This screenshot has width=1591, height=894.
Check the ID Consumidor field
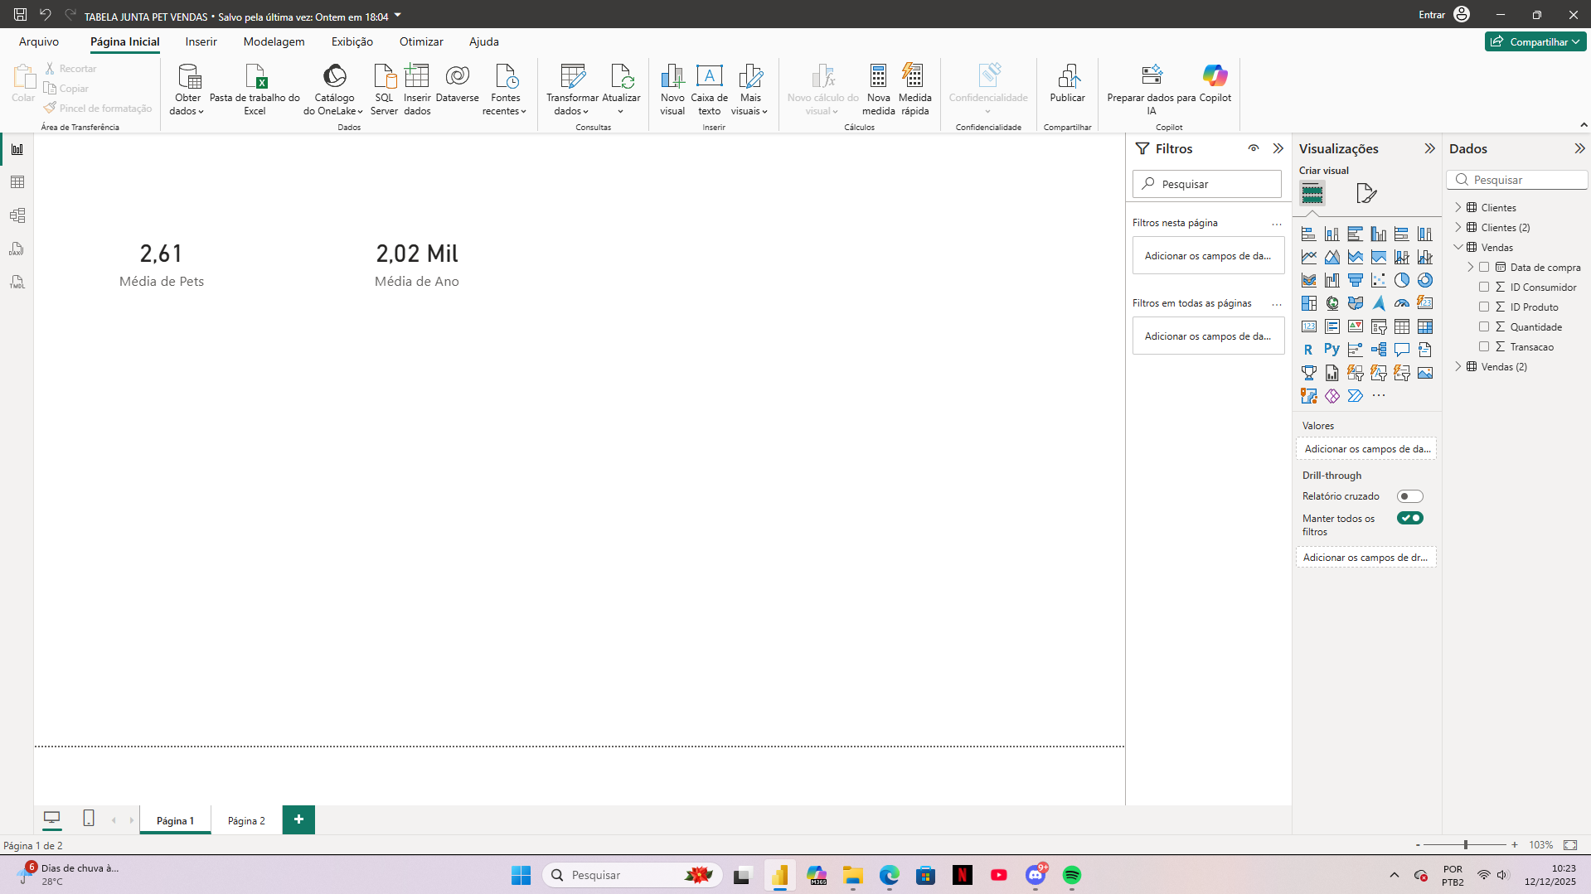(x=1484, y=287)
